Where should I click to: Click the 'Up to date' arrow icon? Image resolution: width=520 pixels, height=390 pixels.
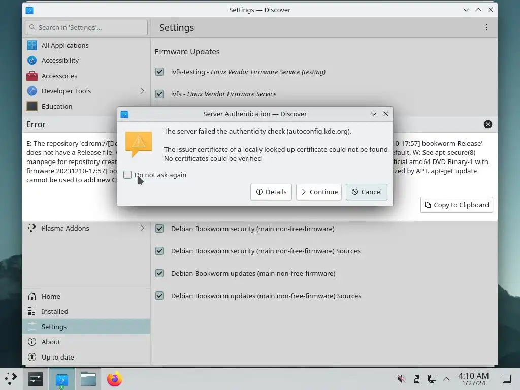[32, 357]
